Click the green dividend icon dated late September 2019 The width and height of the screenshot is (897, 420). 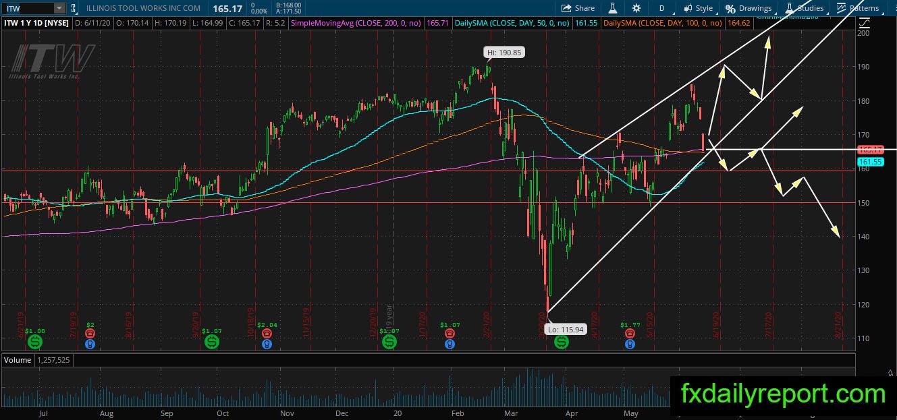point(211,342)
